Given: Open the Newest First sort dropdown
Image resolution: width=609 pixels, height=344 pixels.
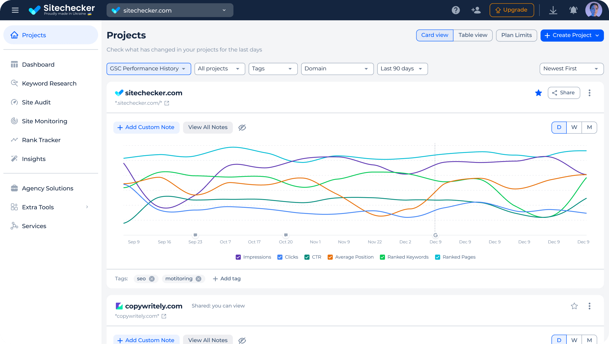Looking at the screenshot, I should click(x=572, y=69).
